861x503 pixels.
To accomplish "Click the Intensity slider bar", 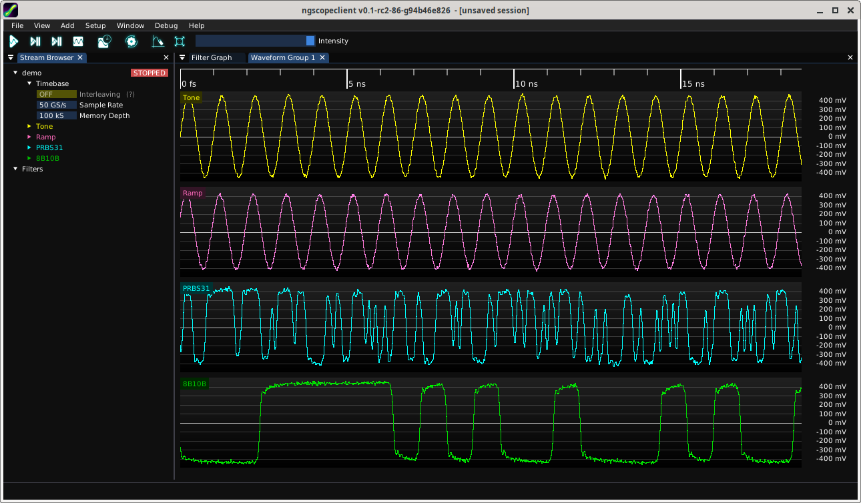I will (x=255, y=41).
